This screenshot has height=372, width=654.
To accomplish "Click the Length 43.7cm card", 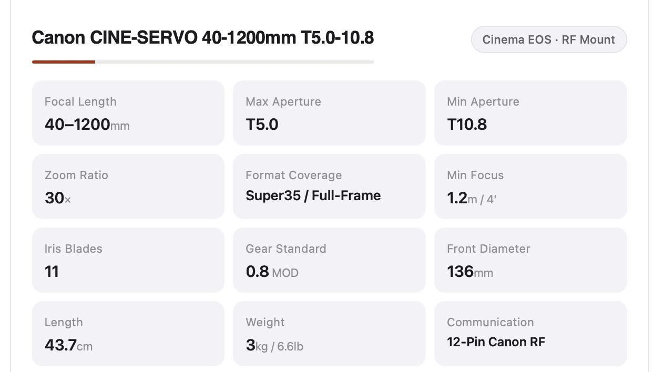I will click(x=128, y=333).
